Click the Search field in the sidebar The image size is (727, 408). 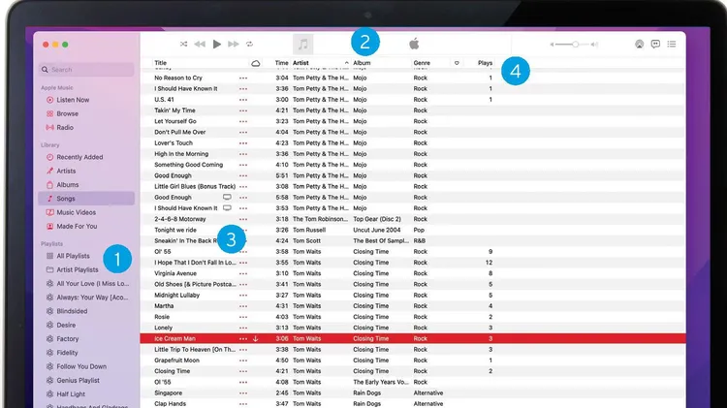[x=86, y=70]
